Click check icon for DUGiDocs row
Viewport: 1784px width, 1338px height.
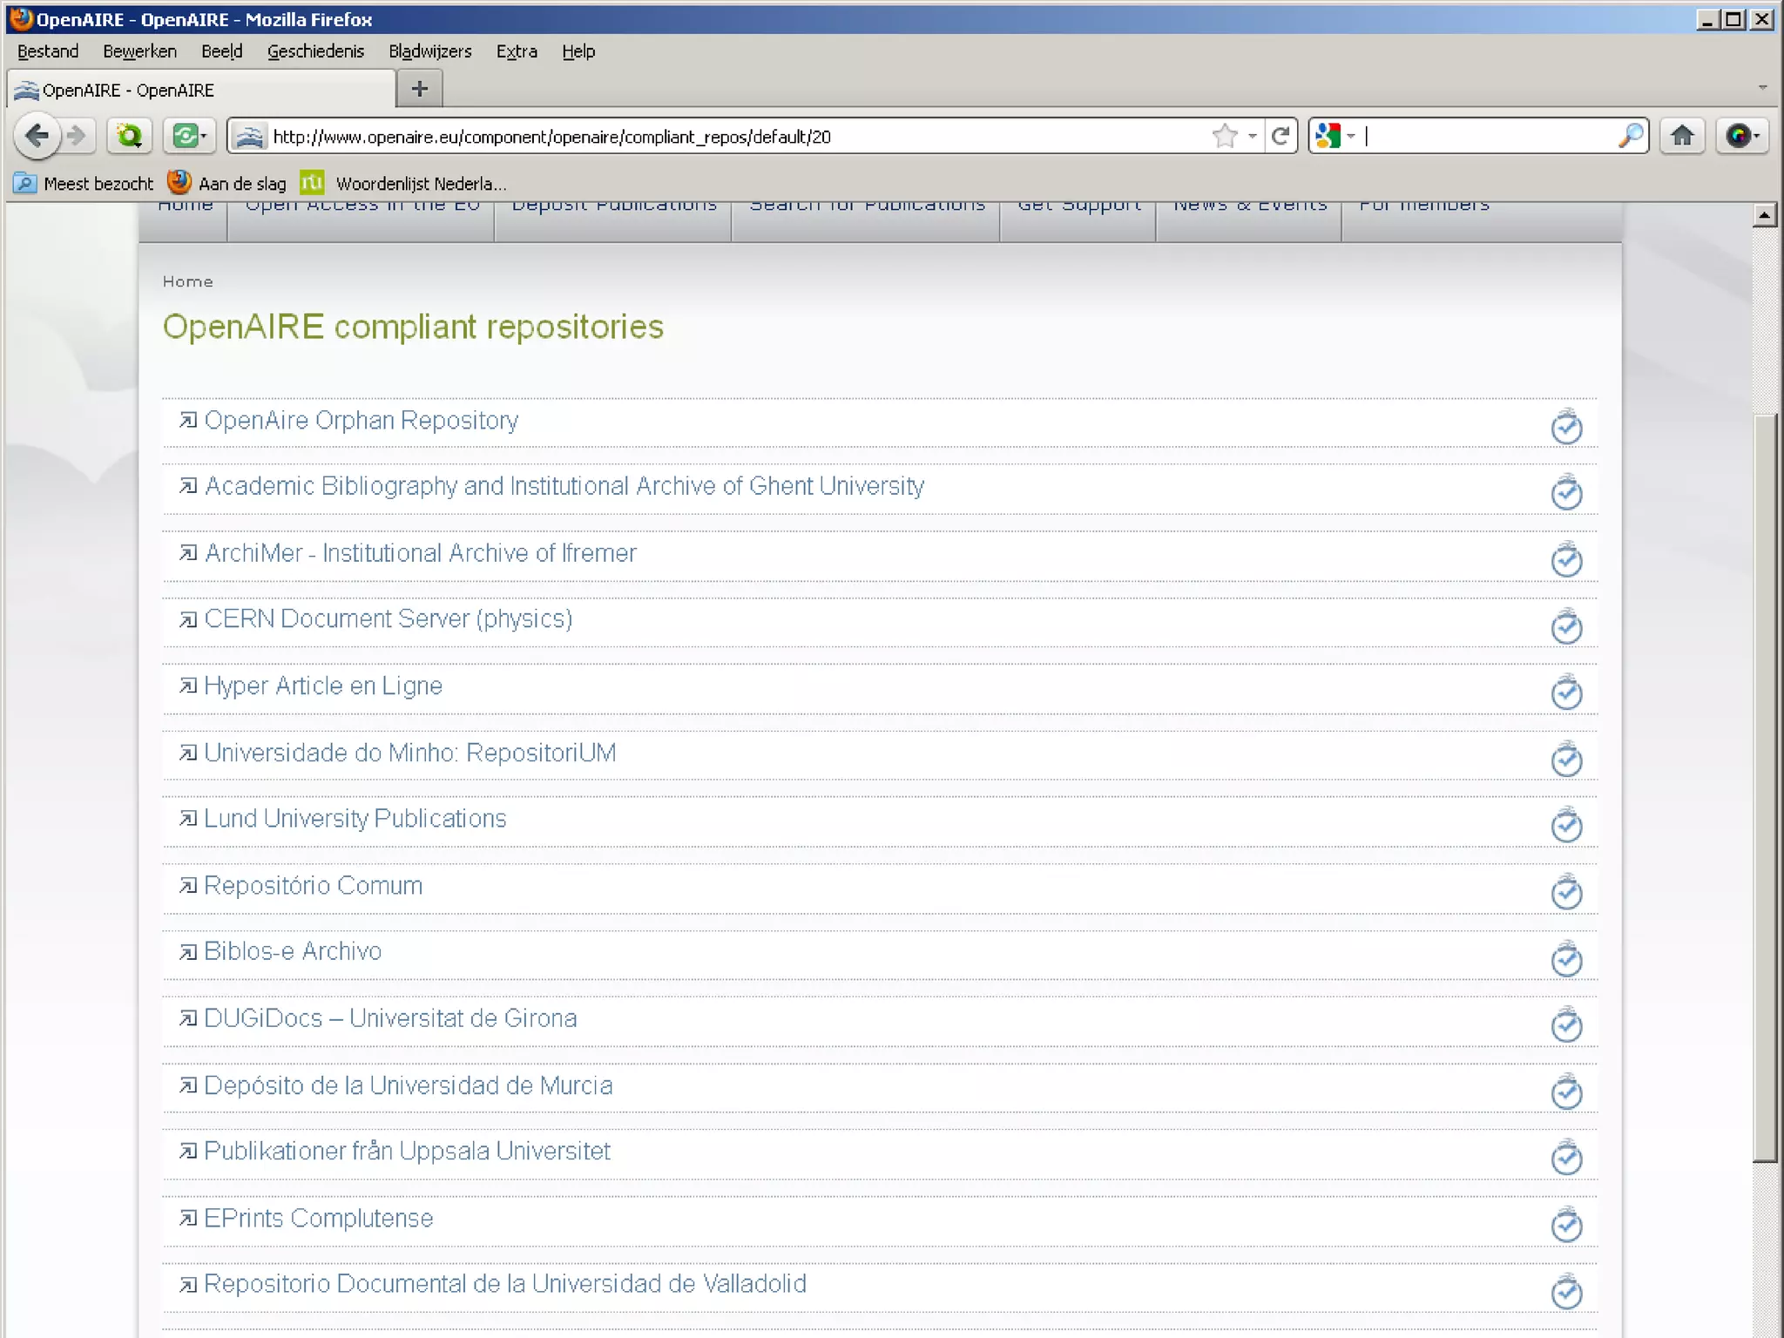click(1566, 1024)
